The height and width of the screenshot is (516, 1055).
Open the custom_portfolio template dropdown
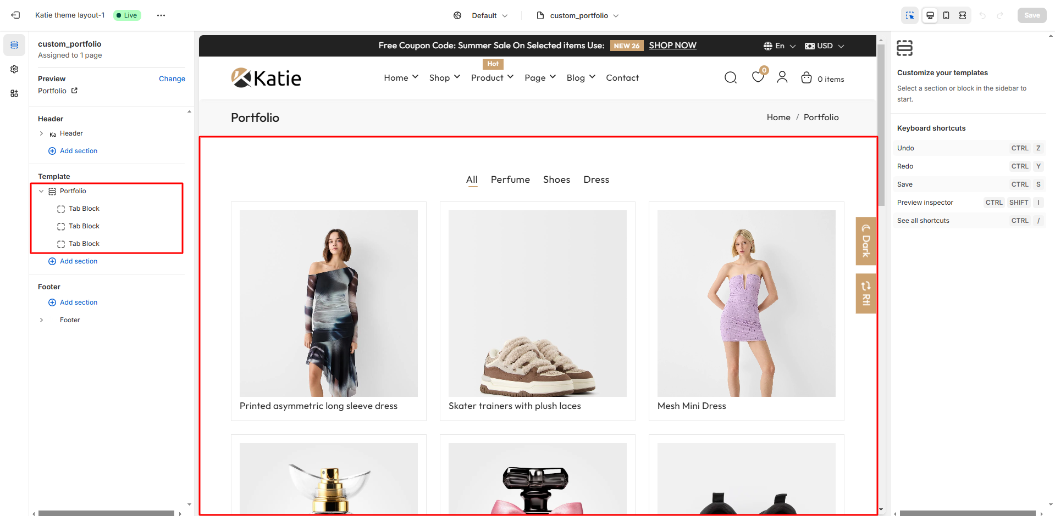pos(578,15)
